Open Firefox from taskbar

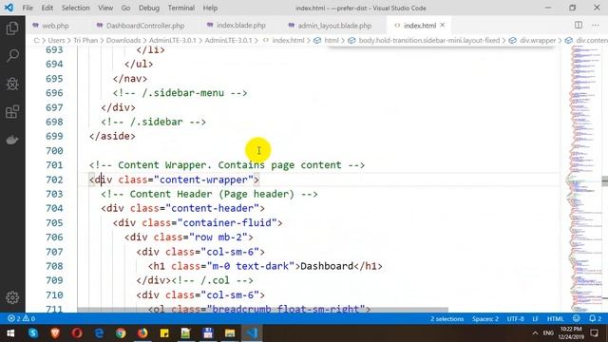point(142,333)
